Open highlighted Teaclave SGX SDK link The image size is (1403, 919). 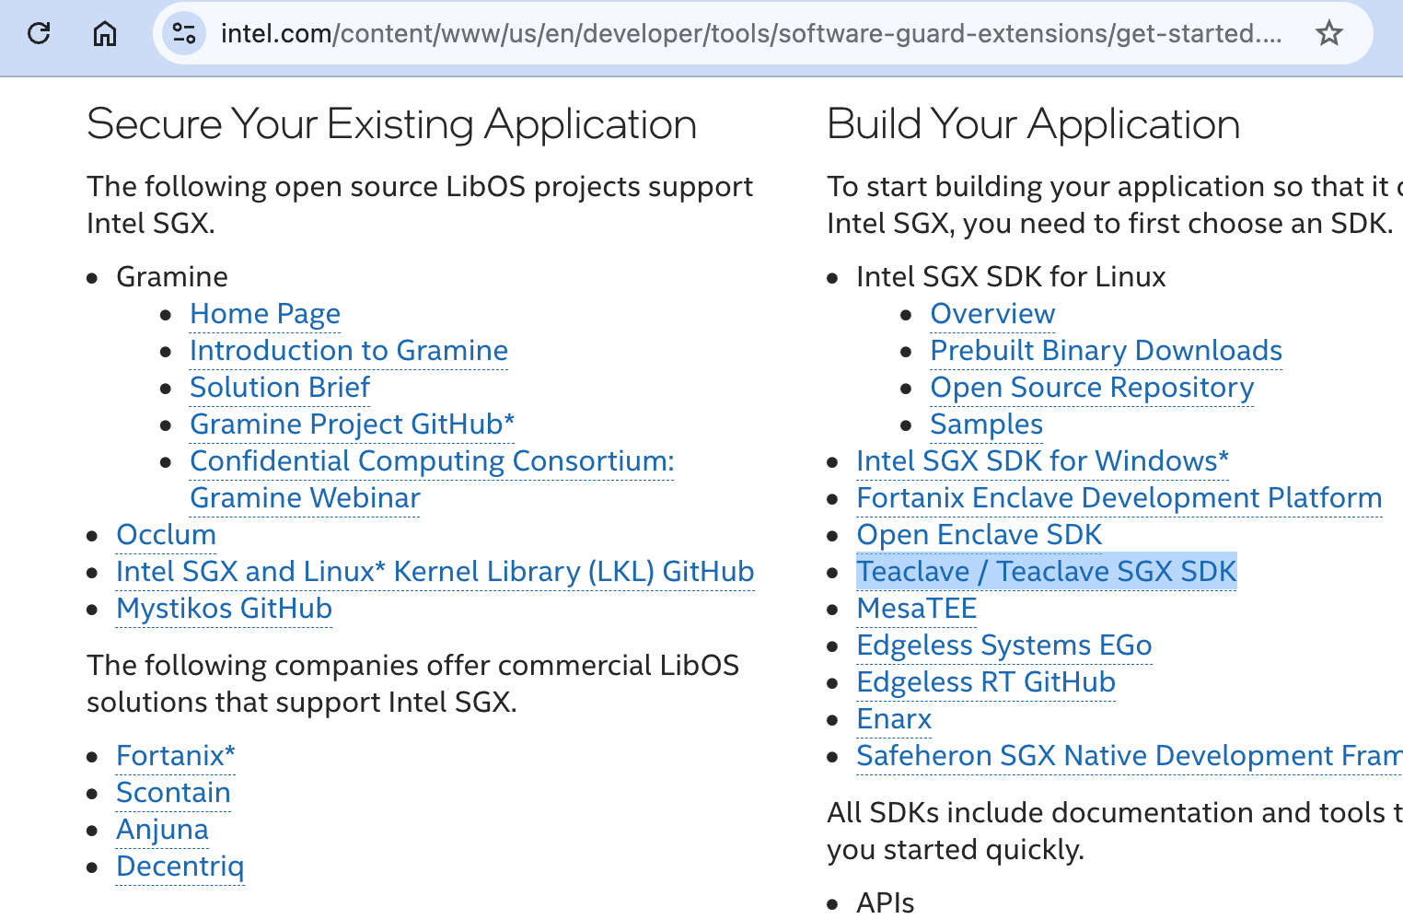(x=1046, y=572)
